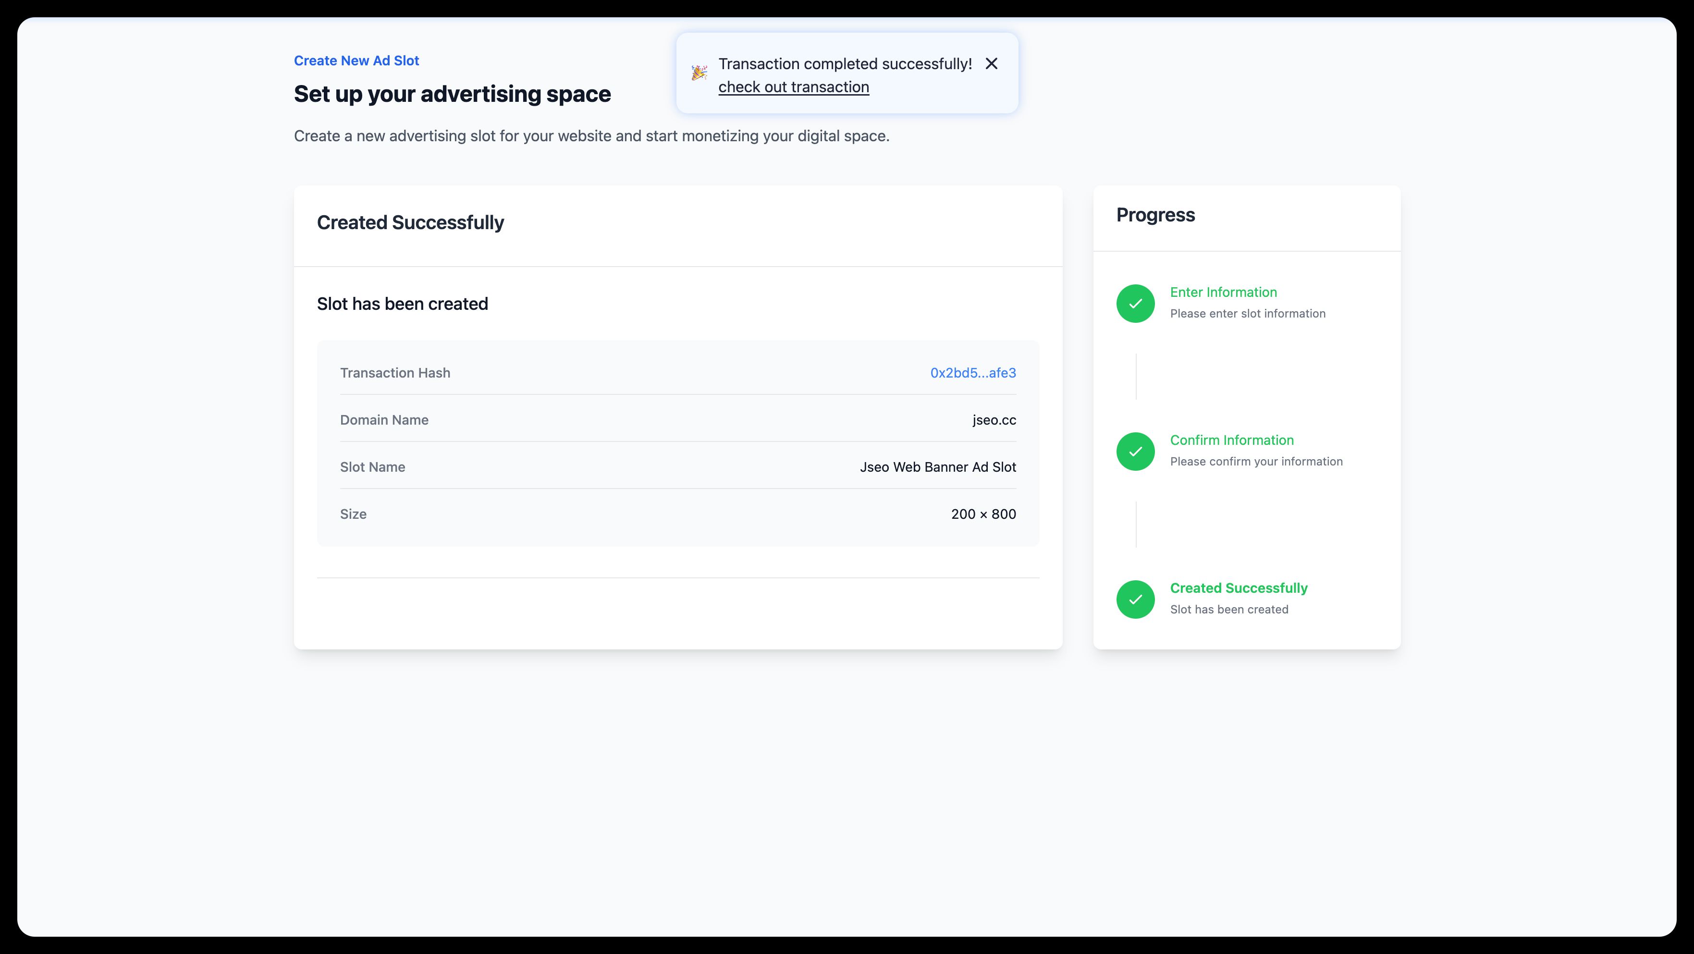Select the Confirm Information step label
The height and width of the screenshot is (954, 1694).
(x=1232, y=440)
